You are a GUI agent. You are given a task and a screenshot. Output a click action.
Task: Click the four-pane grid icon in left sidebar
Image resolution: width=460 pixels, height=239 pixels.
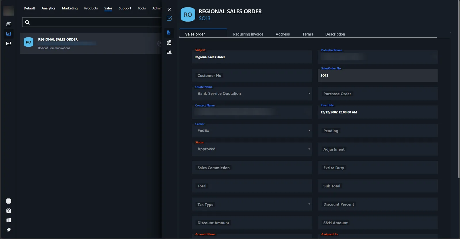[x=9, y=220]
